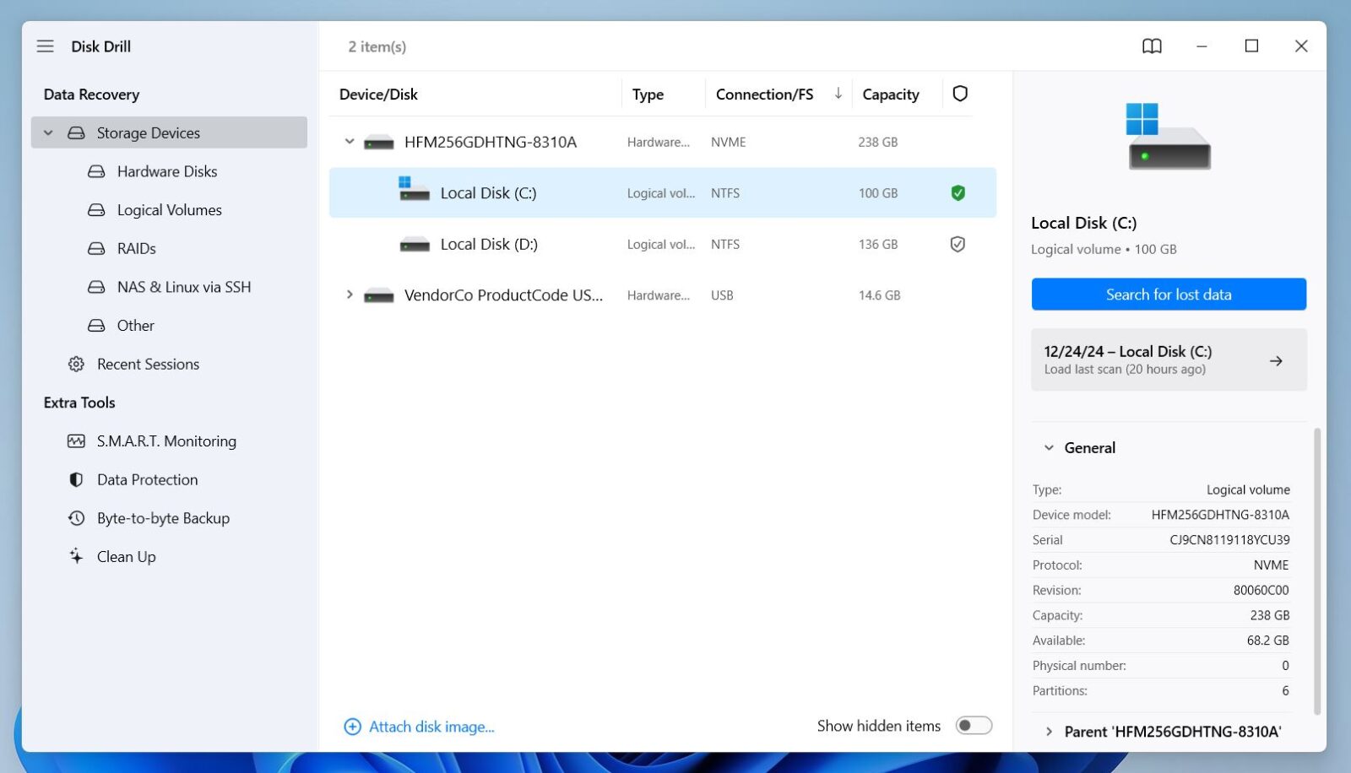Select the Storage Devices drive icon
This screenshot has width=1351, height=773.
(x=75, y=132)
